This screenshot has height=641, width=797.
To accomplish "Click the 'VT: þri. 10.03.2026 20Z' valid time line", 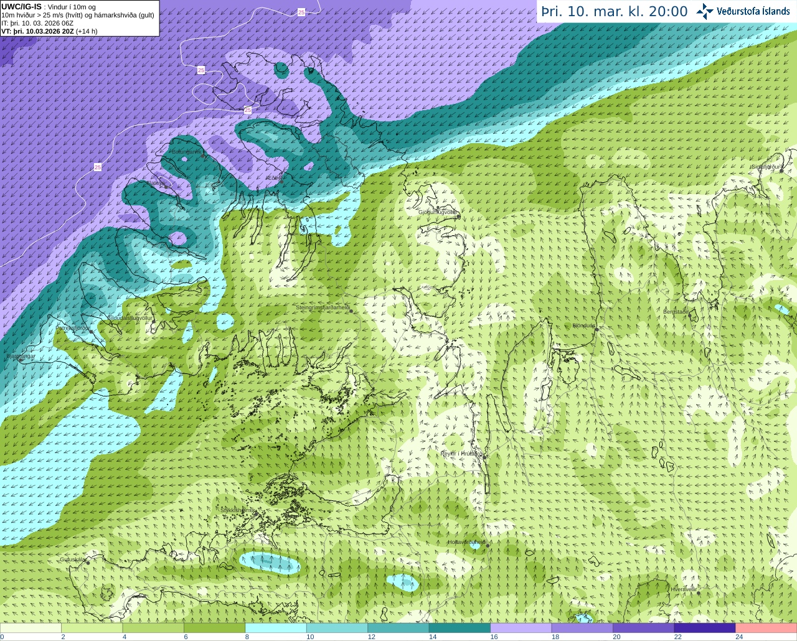I will coord(49,31).
